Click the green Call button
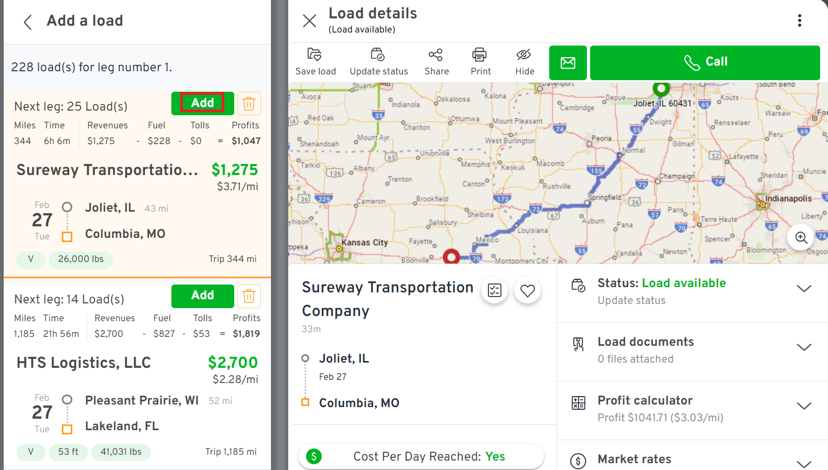This screenshot has height=470, width=828. (x=705, y=63)
